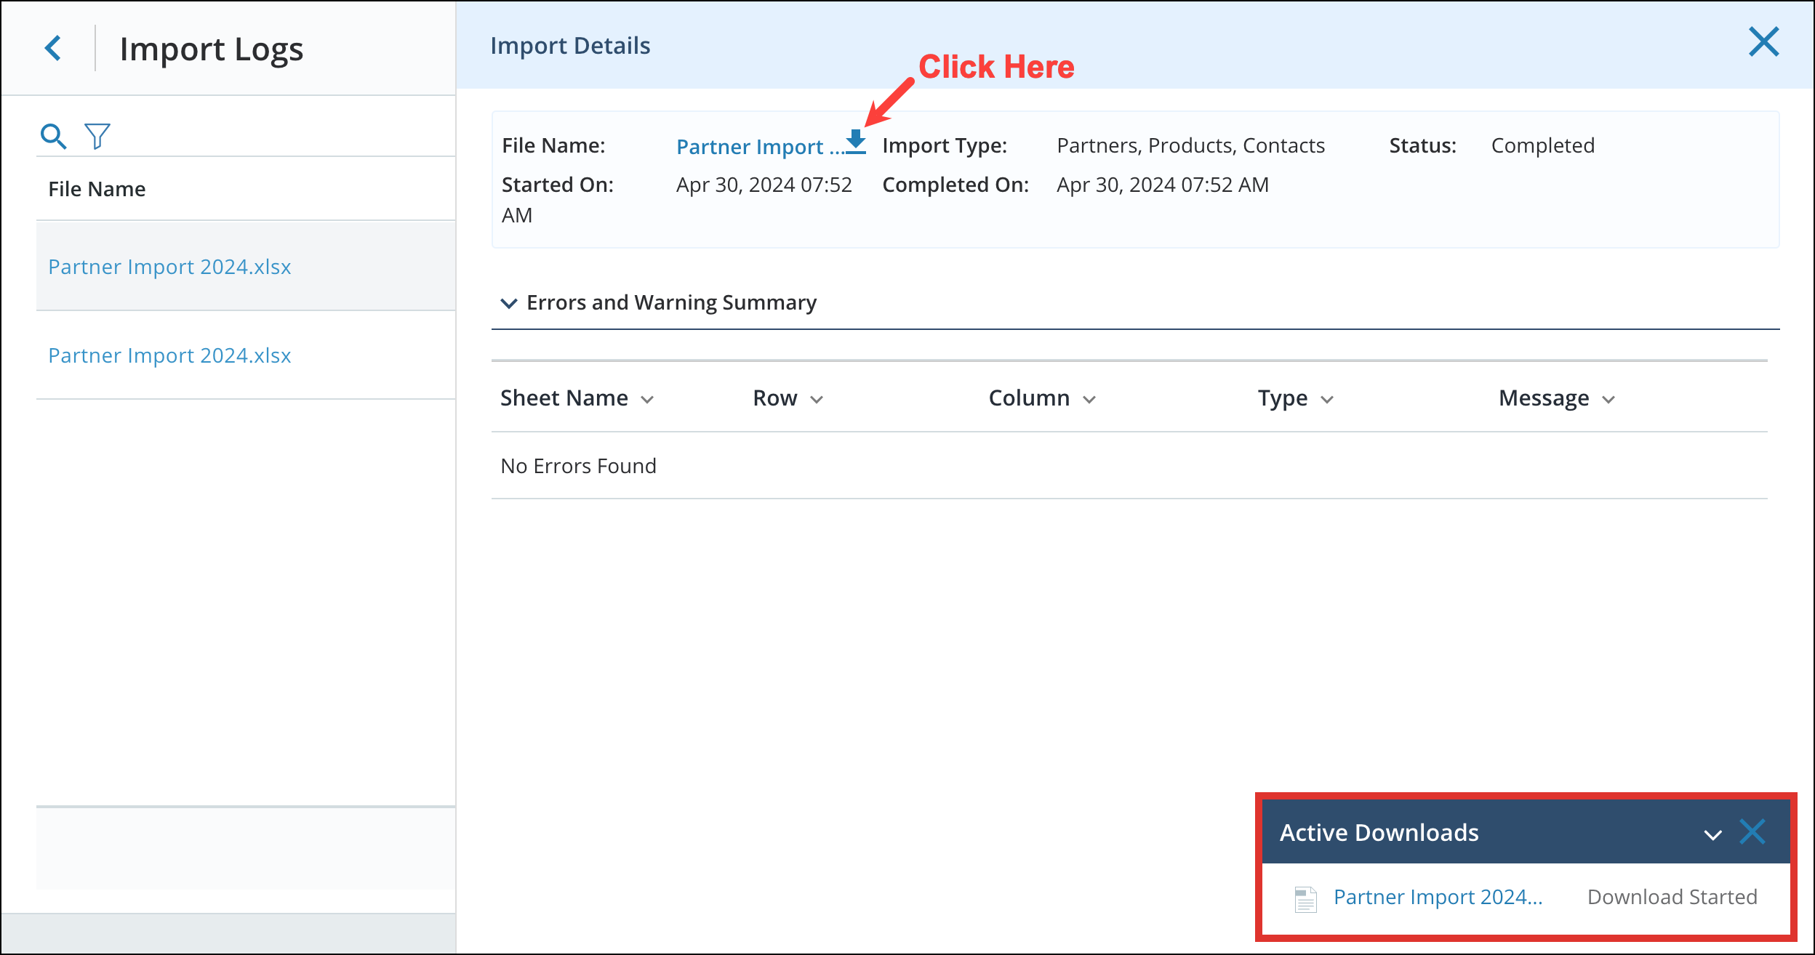
Task: Collapse Errors and Warning Summary section
Action: tap(509, 303)
